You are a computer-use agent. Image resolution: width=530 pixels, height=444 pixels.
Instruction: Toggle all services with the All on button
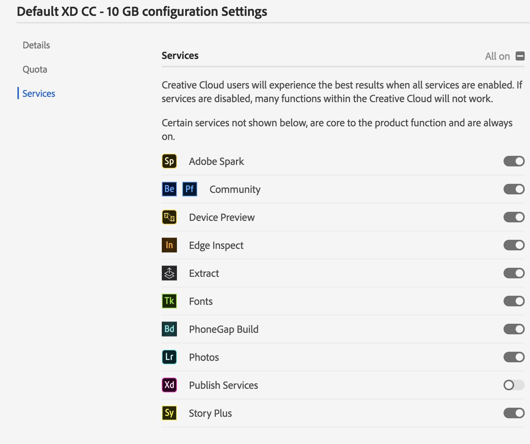coord(520,56)
